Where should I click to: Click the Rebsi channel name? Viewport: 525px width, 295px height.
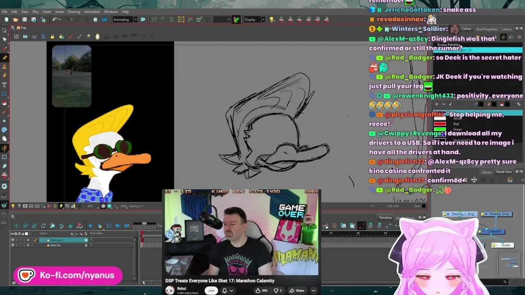182,288
